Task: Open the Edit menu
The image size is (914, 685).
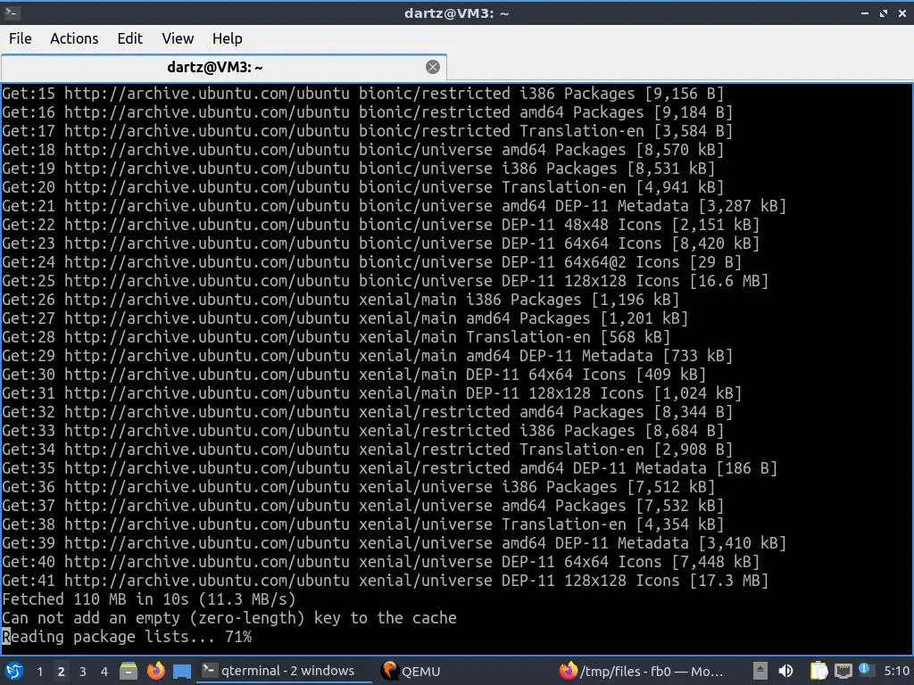Action: (129, 38)
